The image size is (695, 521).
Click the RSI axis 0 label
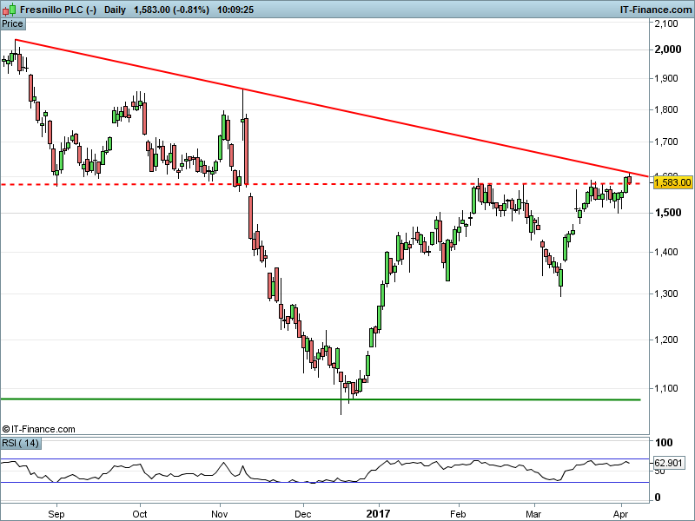coord(658,498)
